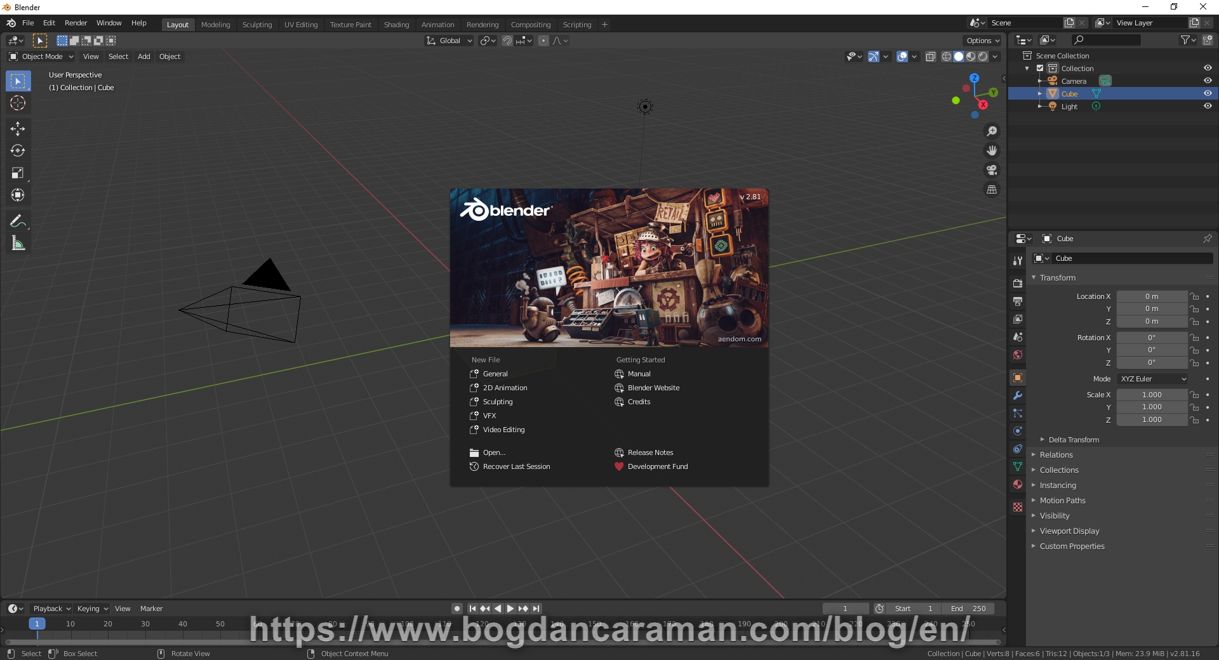Expand the Delta Transform panel
The image size is (1219, 660).
(x=1073, y=440)
